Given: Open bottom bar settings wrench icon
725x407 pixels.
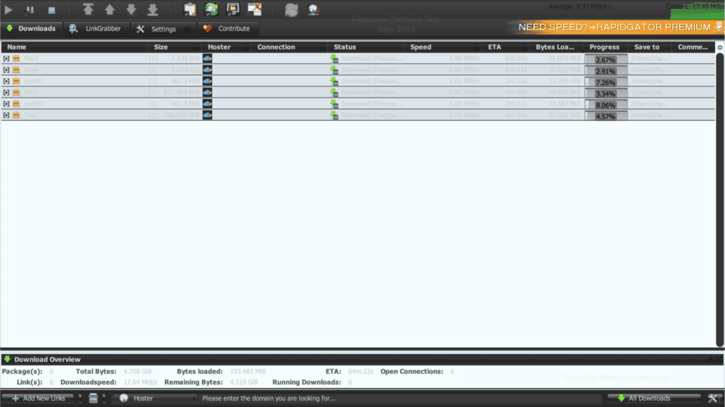Looking at the screenshot, I should point(712,399).
